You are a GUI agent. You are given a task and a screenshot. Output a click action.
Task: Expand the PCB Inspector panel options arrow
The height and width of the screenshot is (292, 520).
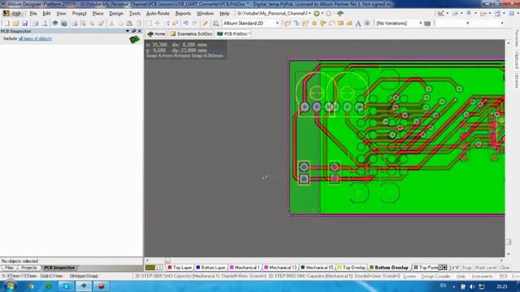coord(128,31)
